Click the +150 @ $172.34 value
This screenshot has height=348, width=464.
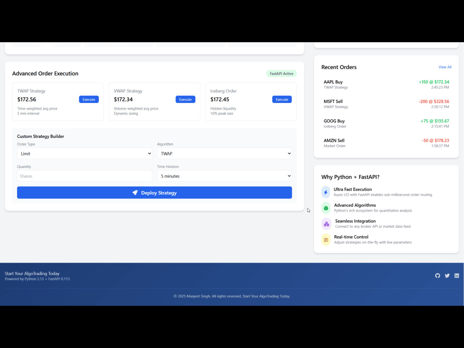434,82
